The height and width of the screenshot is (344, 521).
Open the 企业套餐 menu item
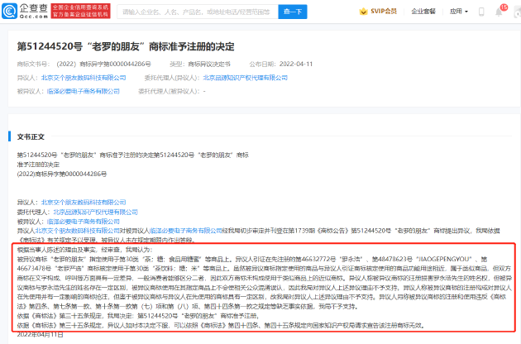coord(423,12)
